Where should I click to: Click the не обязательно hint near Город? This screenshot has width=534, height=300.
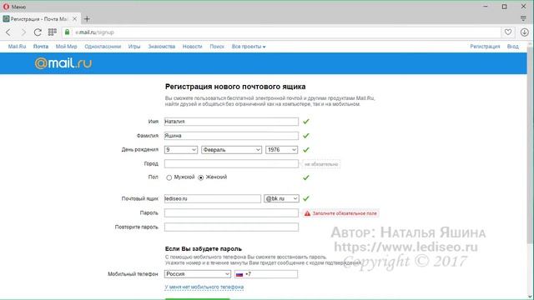pyautogui.click(x=321, y=164)
